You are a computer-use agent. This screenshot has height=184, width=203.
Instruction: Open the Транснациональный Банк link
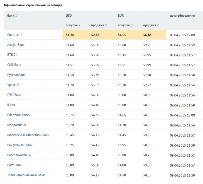(26, 175)
